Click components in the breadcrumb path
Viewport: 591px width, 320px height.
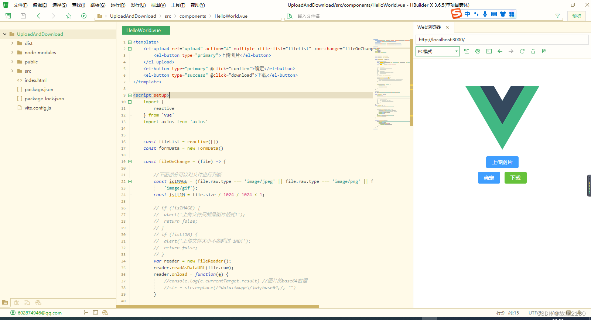click(193, 16)
